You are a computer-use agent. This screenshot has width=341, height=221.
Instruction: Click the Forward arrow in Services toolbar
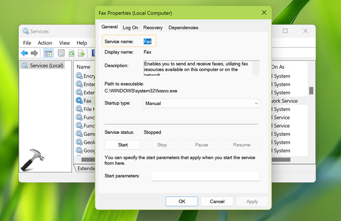click(34, 53)
